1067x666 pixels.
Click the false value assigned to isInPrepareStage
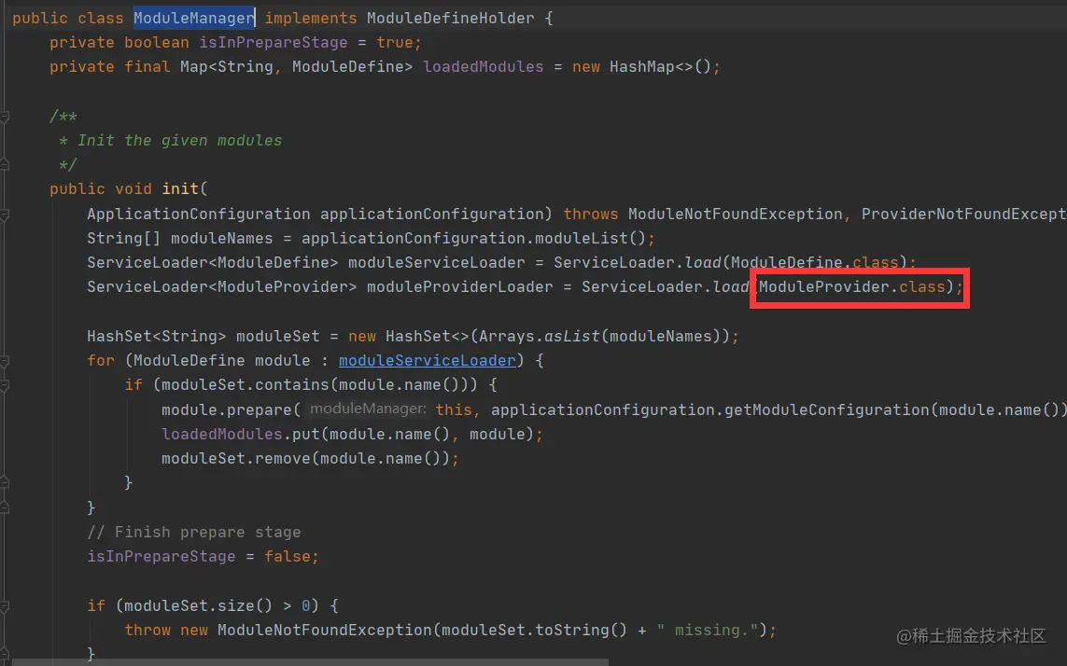click(x=288, y=557)
